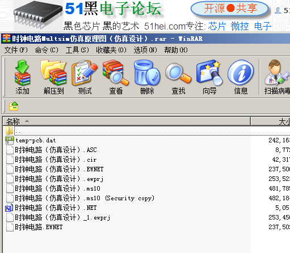This screenshot has height=253, width=290.
Task: Open the Commands (命令) menu
Action: tap(47, 50)
